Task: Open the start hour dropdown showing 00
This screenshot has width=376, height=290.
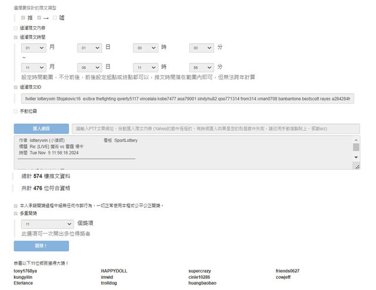Action: pyautogui.click(x=145, y=48)
